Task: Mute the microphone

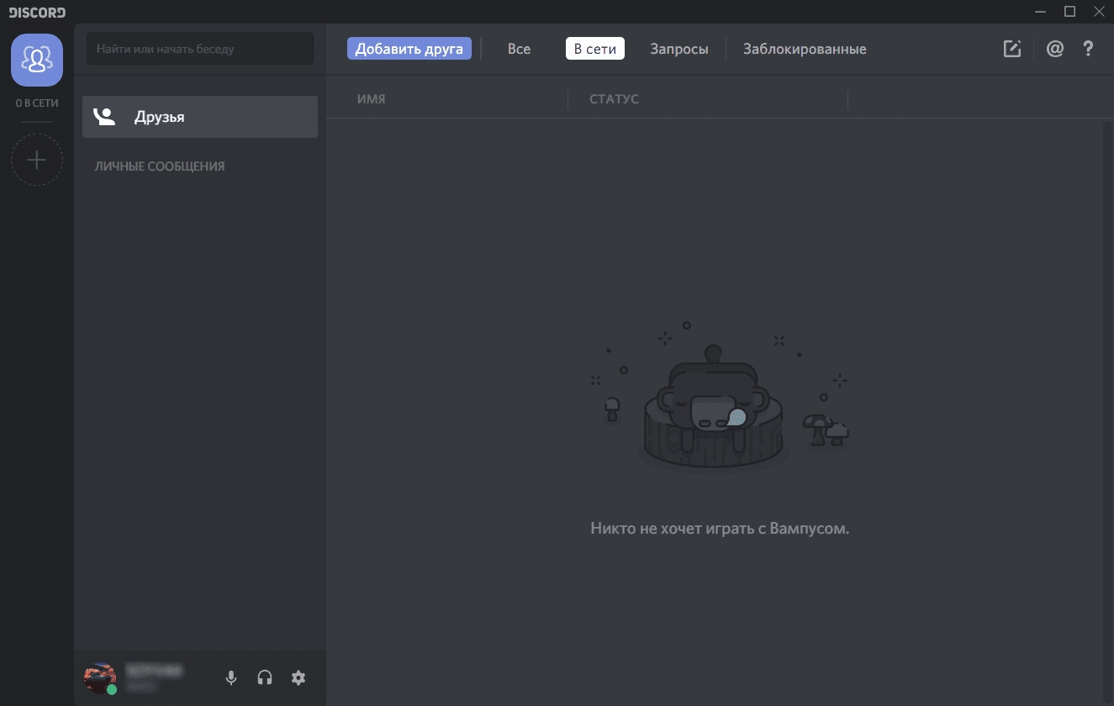Action: click(231, 677)
